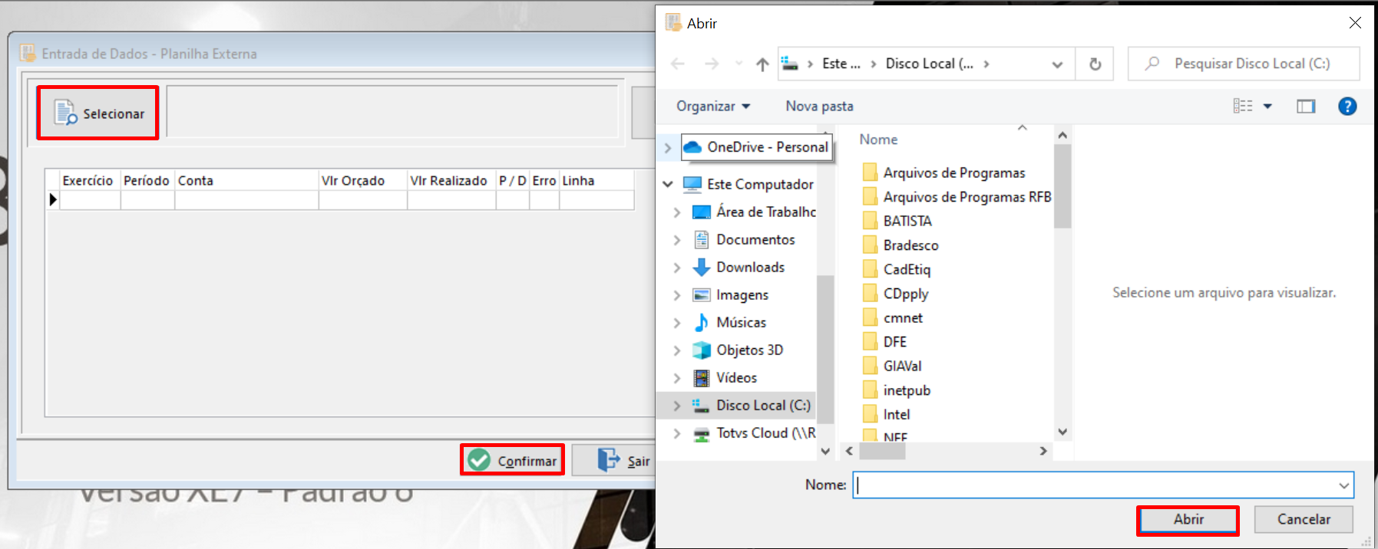Image resolution: width=1378 pixels, height=549 pixels.
Task: Go up one folder level
Action: (x=762, y=64)
